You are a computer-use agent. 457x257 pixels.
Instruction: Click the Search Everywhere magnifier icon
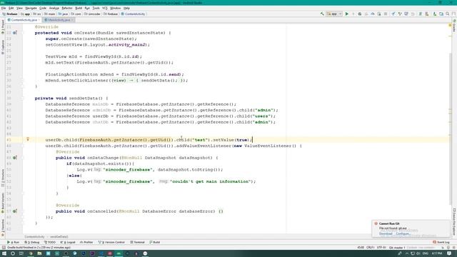[x=448, y=14]
